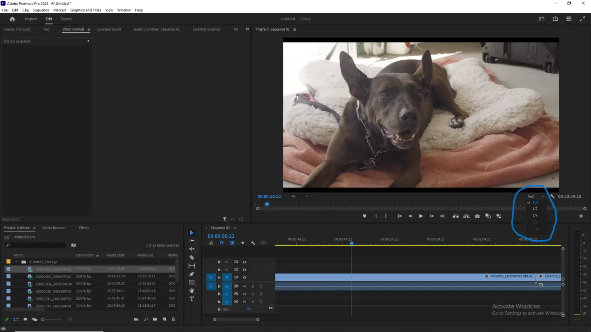Viewport: 591px width, 332px height.
Task: Mute audio track A1
Action: [x=244, y=286]
